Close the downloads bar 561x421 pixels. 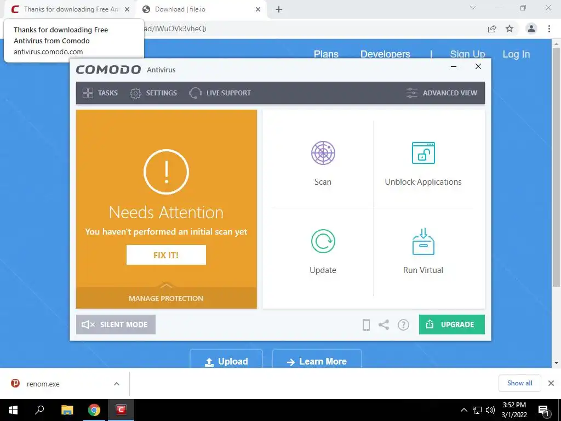(x=551, y=383)
